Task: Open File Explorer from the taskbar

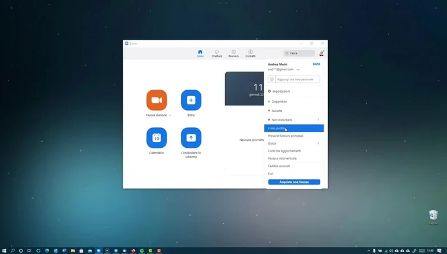Action: click(x=73, y=251)
